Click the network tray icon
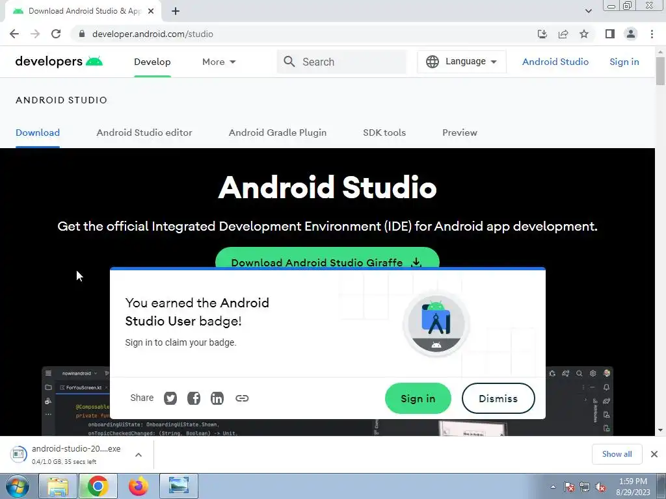The width and height of the screenshot is (666, 499). (585, 487)
